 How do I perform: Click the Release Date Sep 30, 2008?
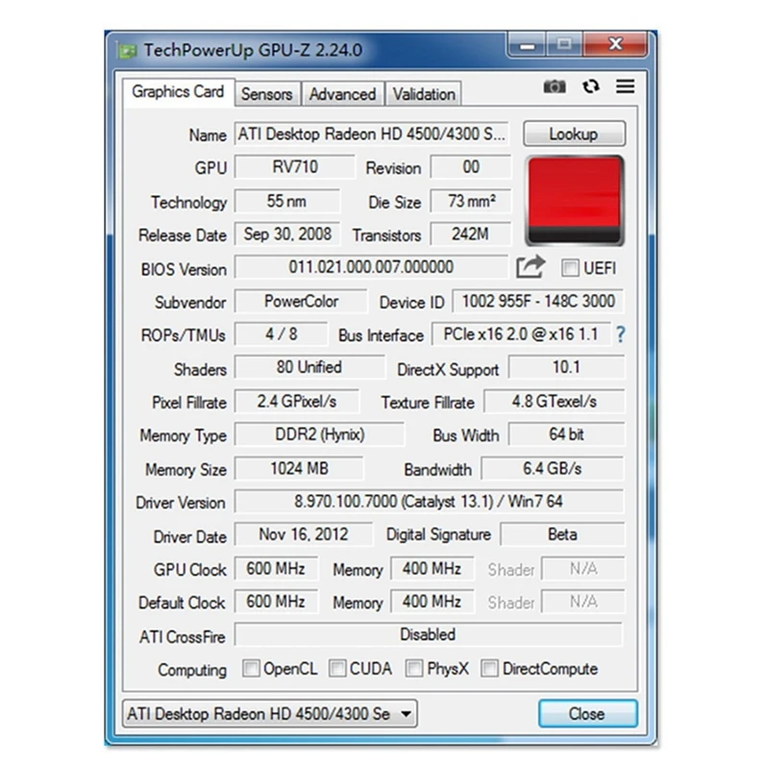286,235
